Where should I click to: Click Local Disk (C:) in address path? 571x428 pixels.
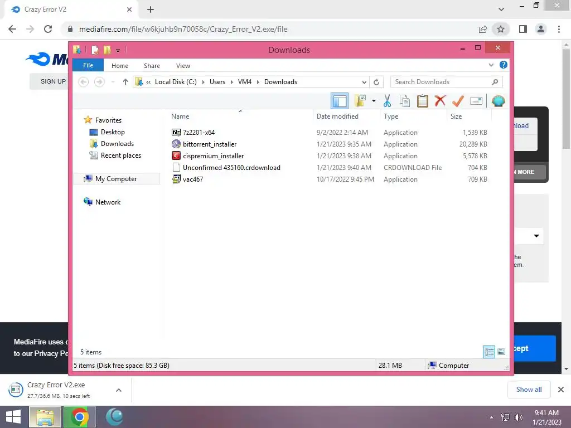point(176,82)
